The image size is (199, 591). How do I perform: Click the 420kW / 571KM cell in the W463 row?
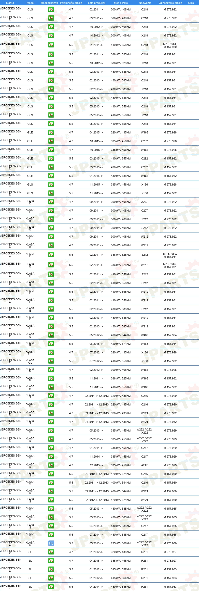pyautogui.click(x=121, y=344)
